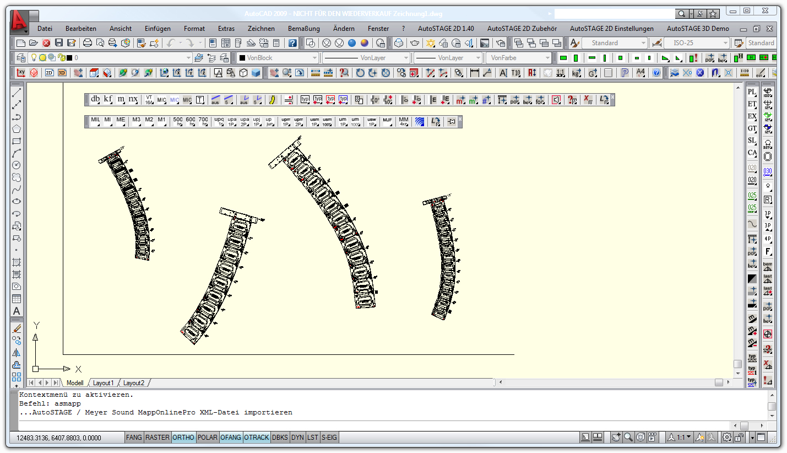Click the 2D view icon
Image resolution: width=787 pixels, height=453 pixels.
pos(49,73)
